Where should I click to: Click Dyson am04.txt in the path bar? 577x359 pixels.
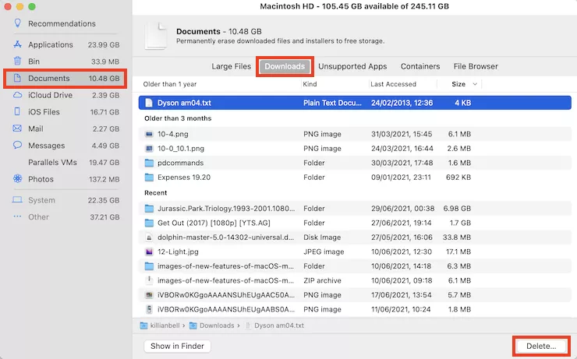click(279, 326)
